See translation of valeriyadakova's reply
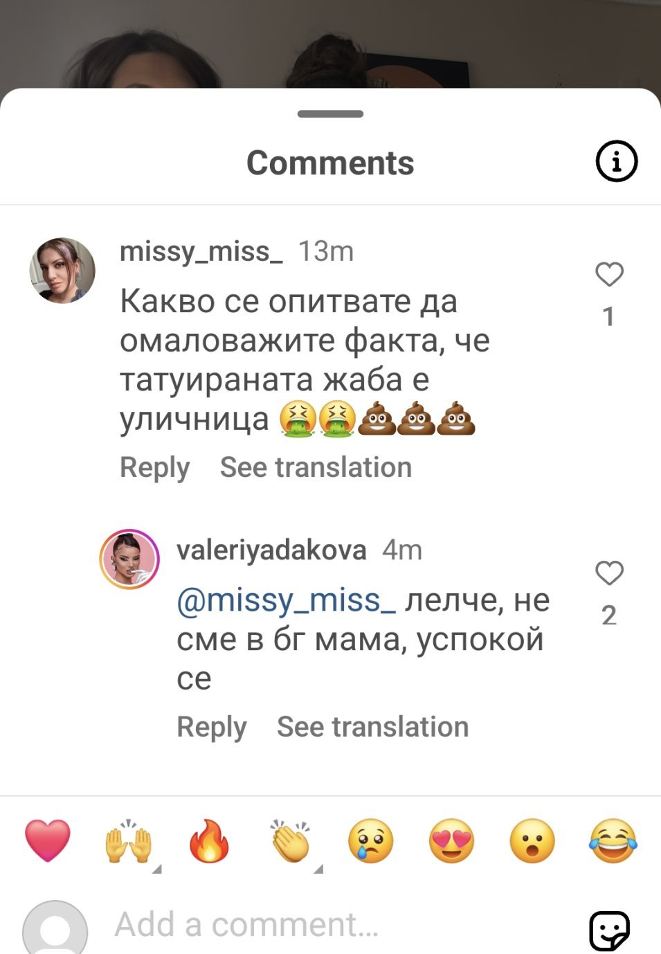Screen dimensions: 661x954 click(x=372, y=727)
